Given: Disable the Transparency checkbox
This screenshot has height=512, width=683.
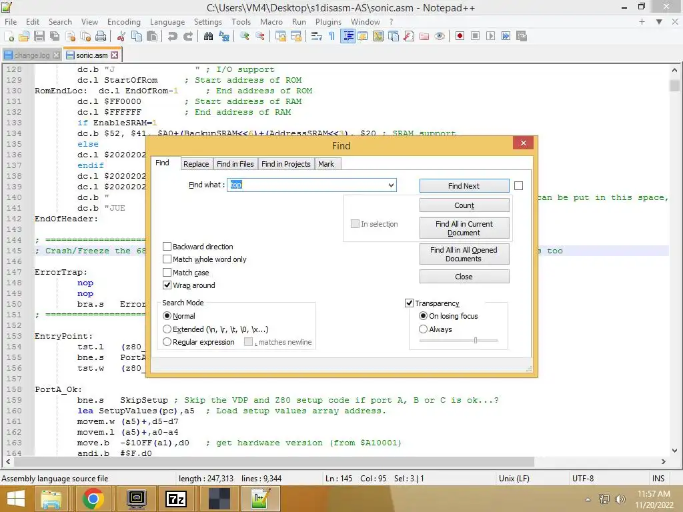Looking at the screenshot, I should pos(409,303).
